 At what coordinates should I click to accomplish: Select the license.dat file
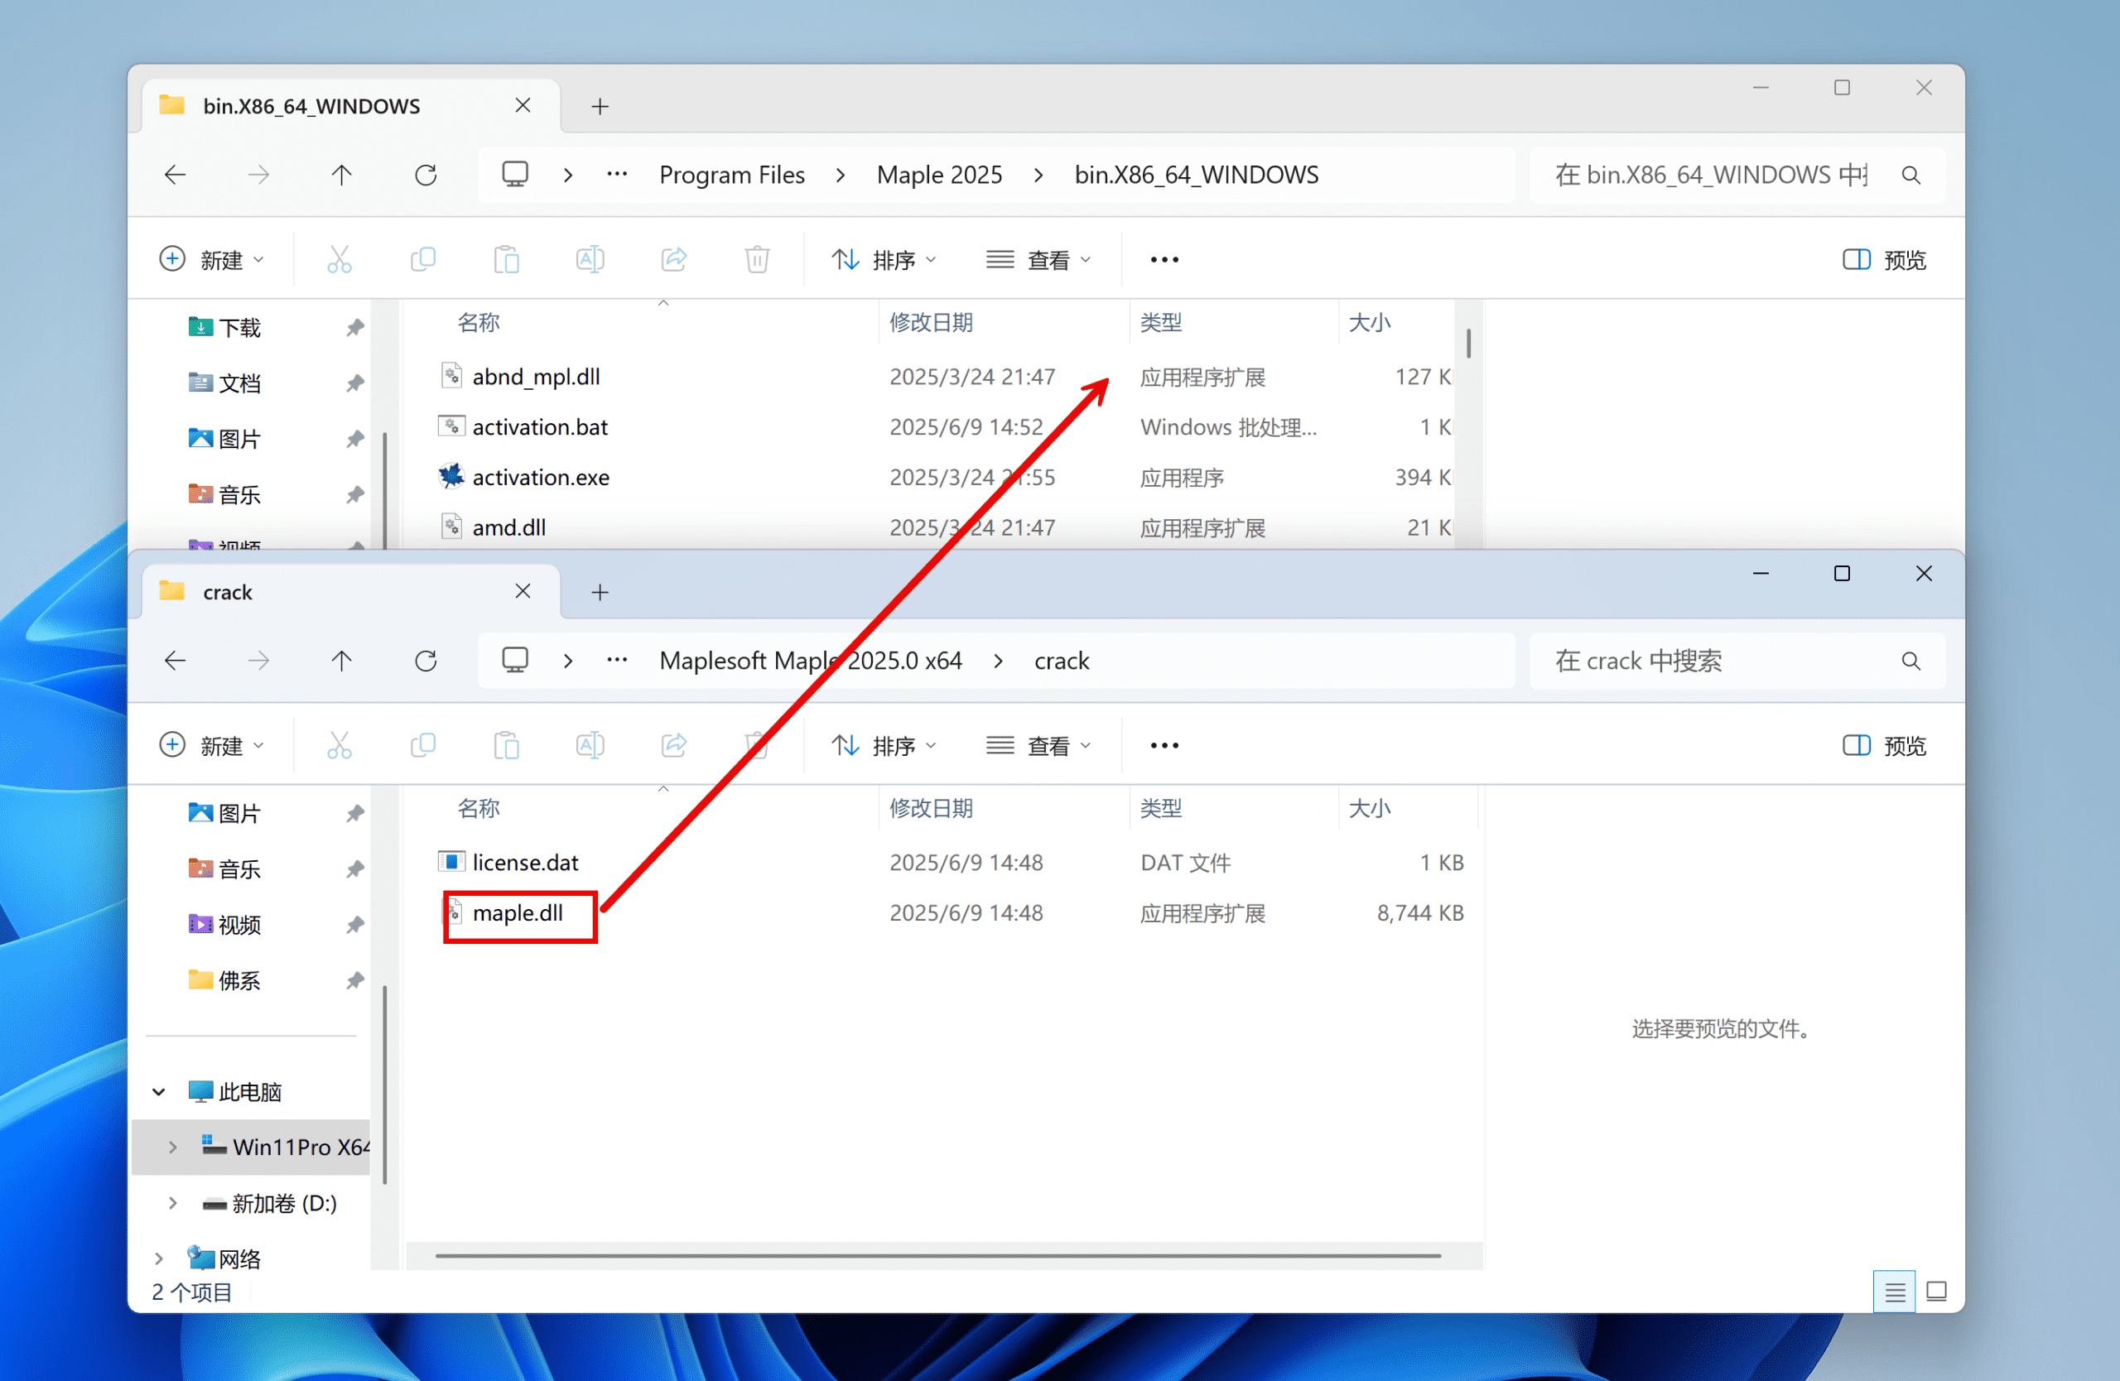pyautogui.click(x=525, y=862)
